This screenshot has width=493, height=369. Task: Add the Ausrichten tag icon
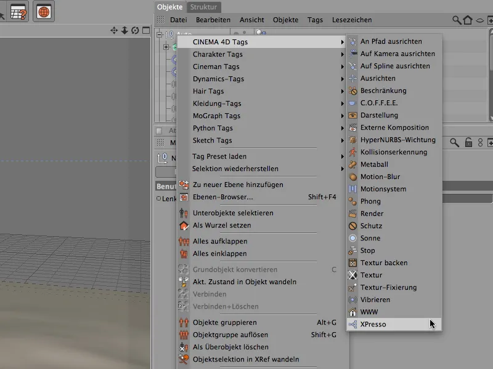352,78
